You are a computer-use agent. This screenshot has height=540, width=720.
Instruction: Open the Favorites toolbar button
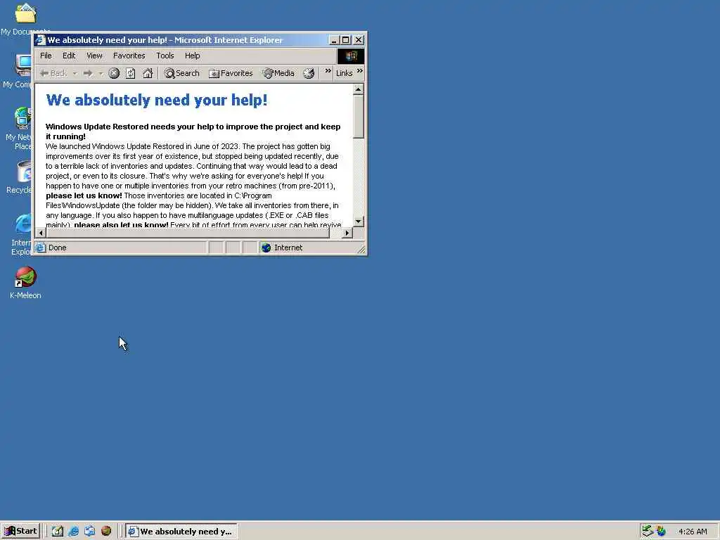point(231,73)
